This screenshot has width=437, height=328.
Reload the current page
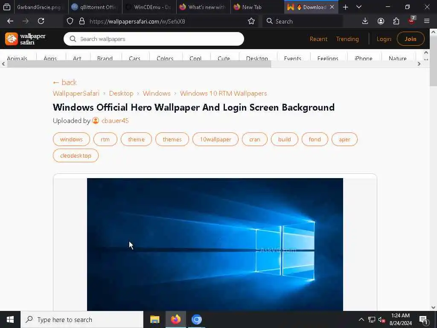[x=41, y=21]
